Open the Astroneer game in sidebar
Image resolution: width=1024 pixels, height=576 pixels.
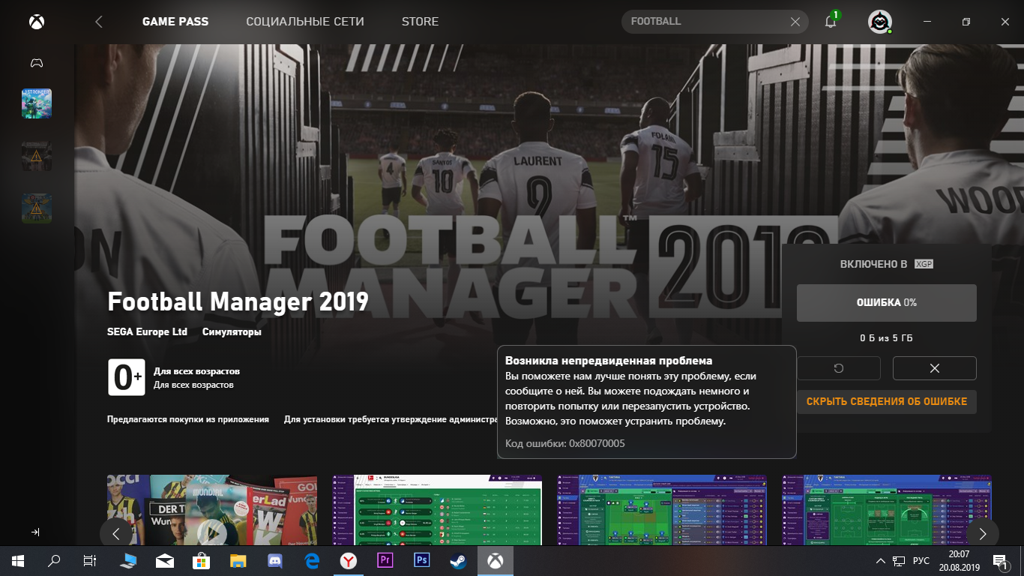click(37, 103)
